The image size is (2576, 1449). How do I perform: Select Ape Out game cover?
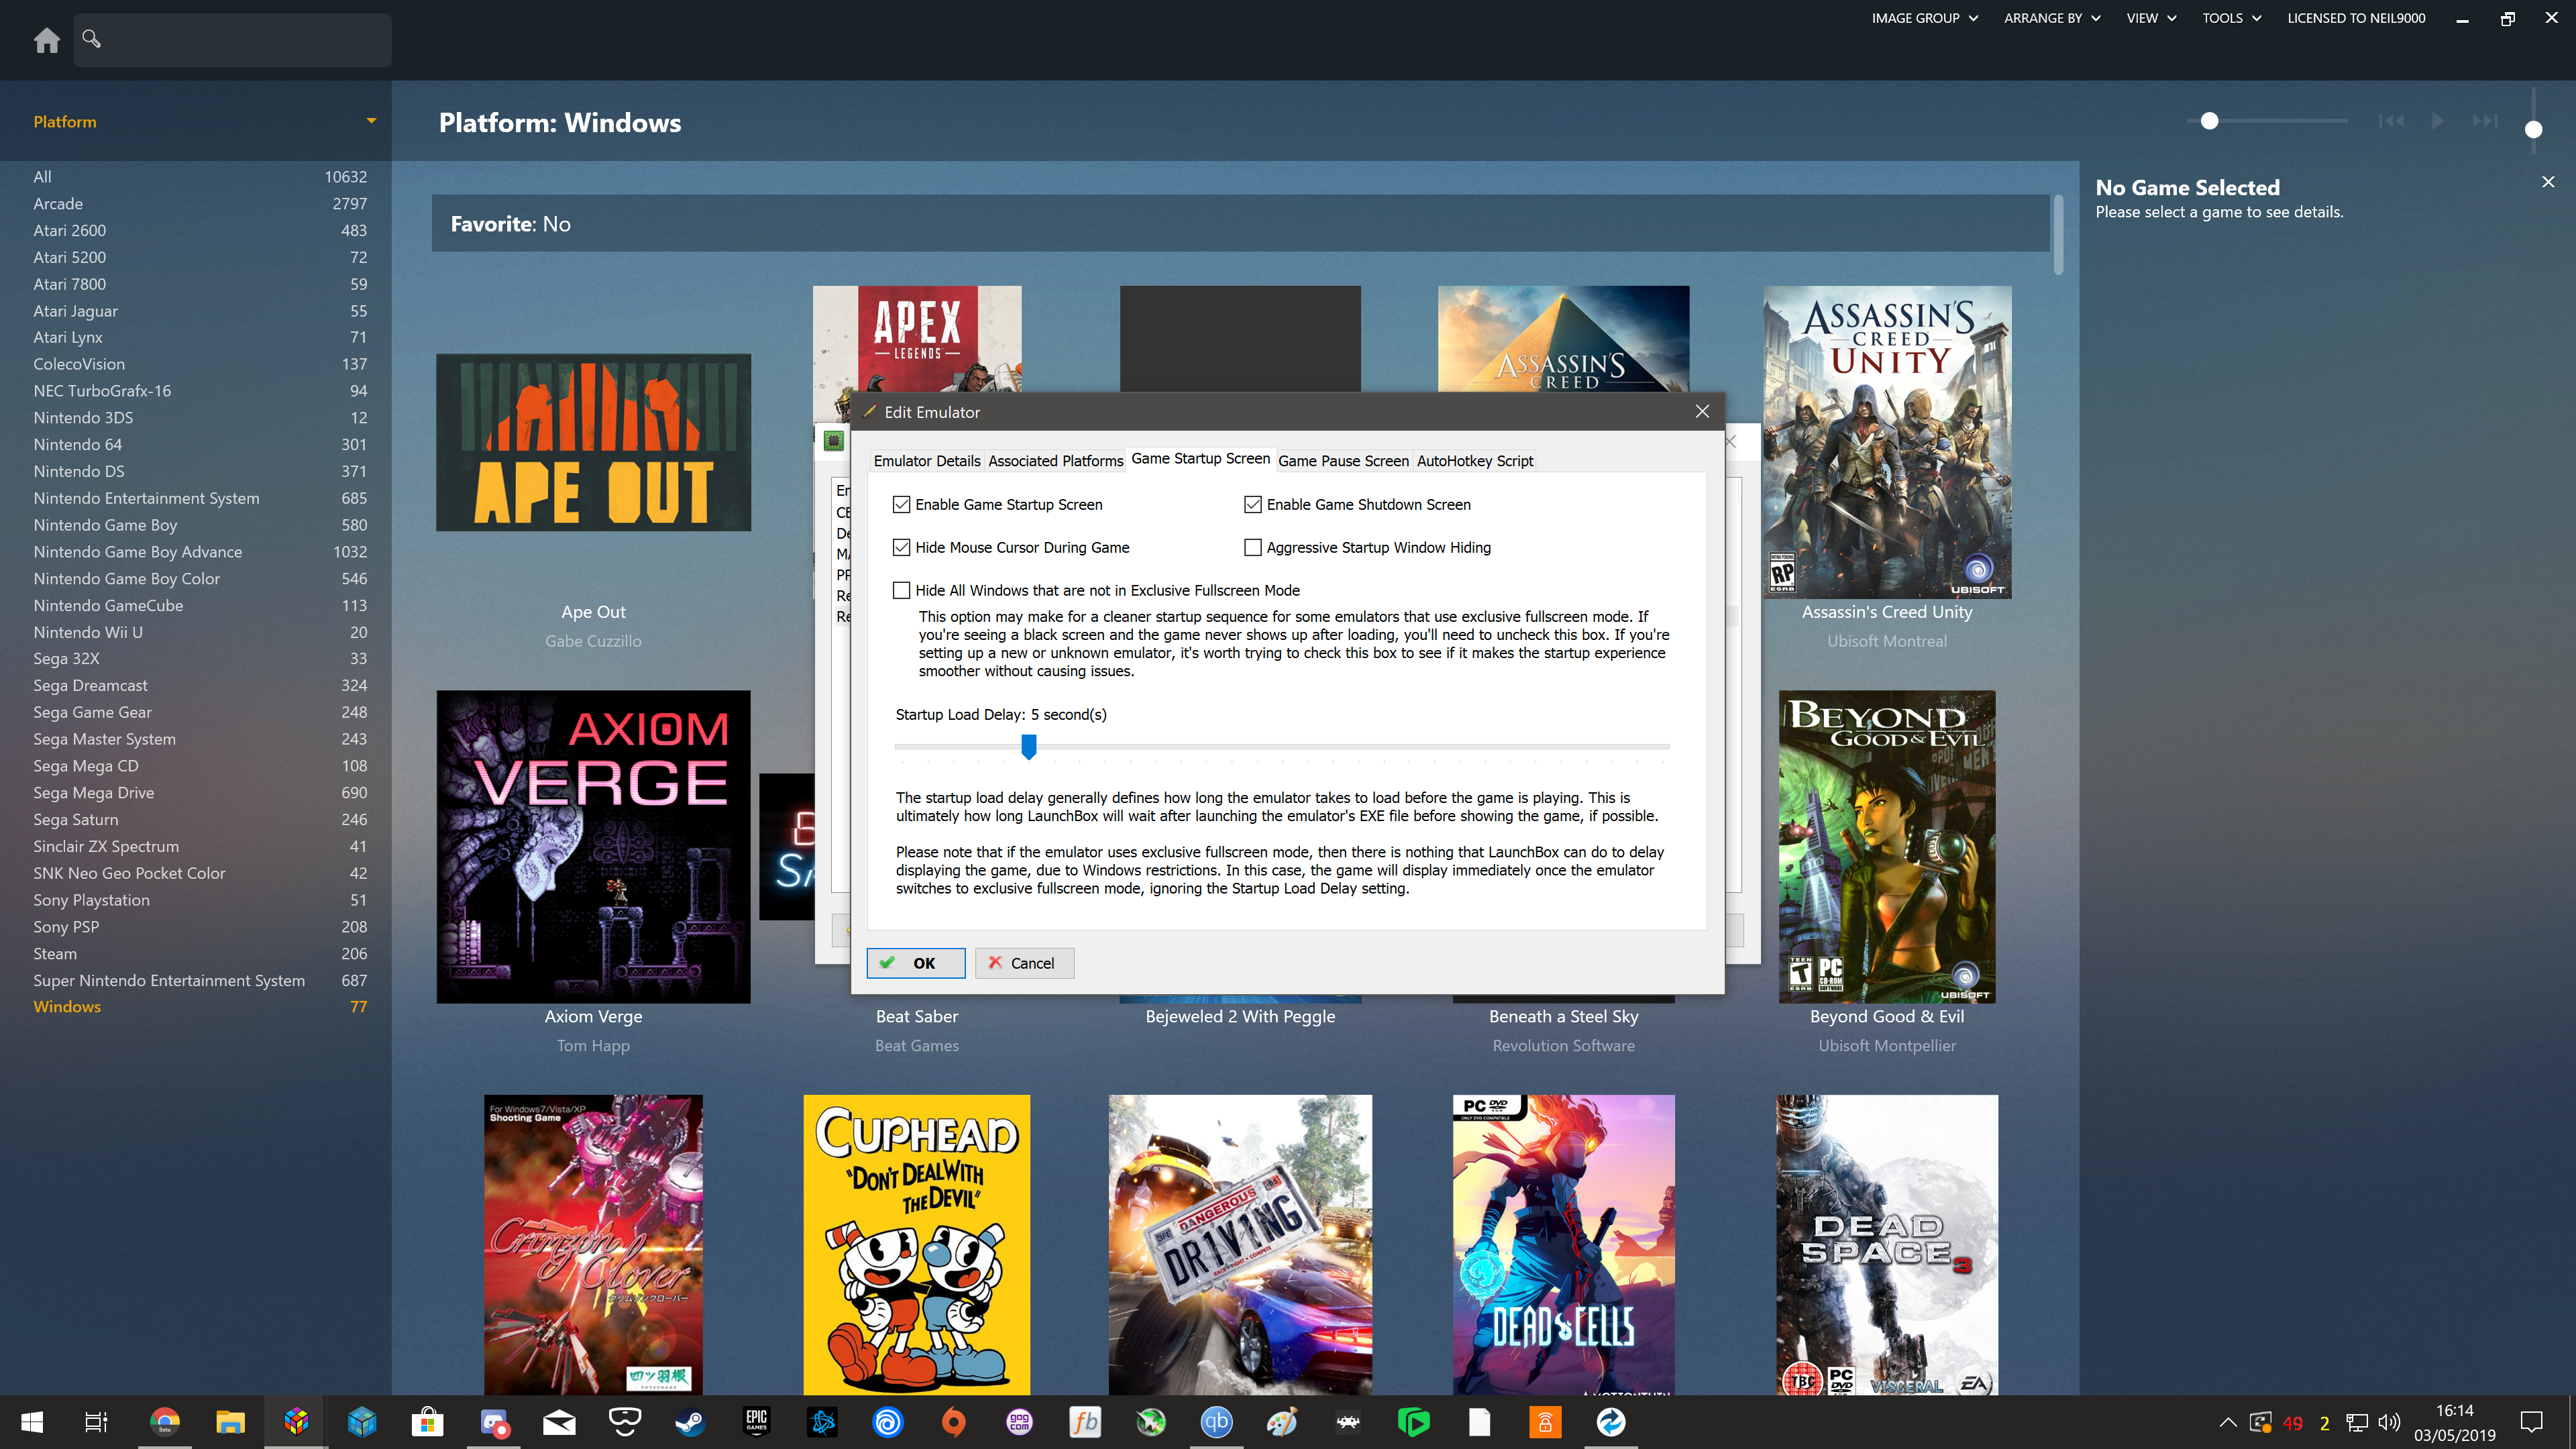point(593,442)
